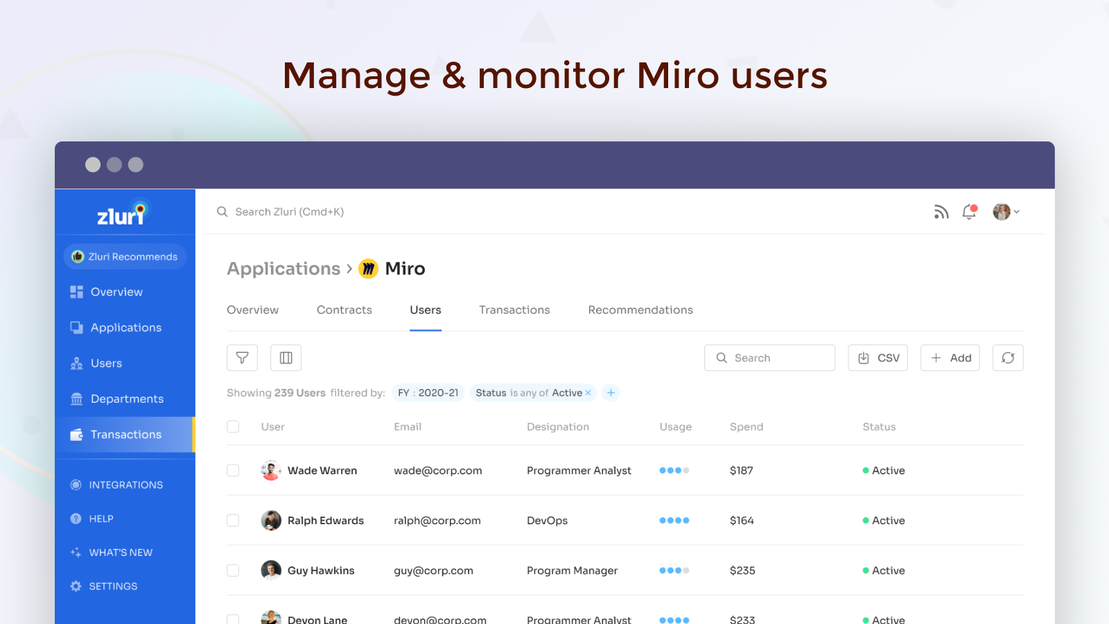Export users with CSV button
Image resolution: width=1109 pixels, height=624 pixels.
pos(877,358)
